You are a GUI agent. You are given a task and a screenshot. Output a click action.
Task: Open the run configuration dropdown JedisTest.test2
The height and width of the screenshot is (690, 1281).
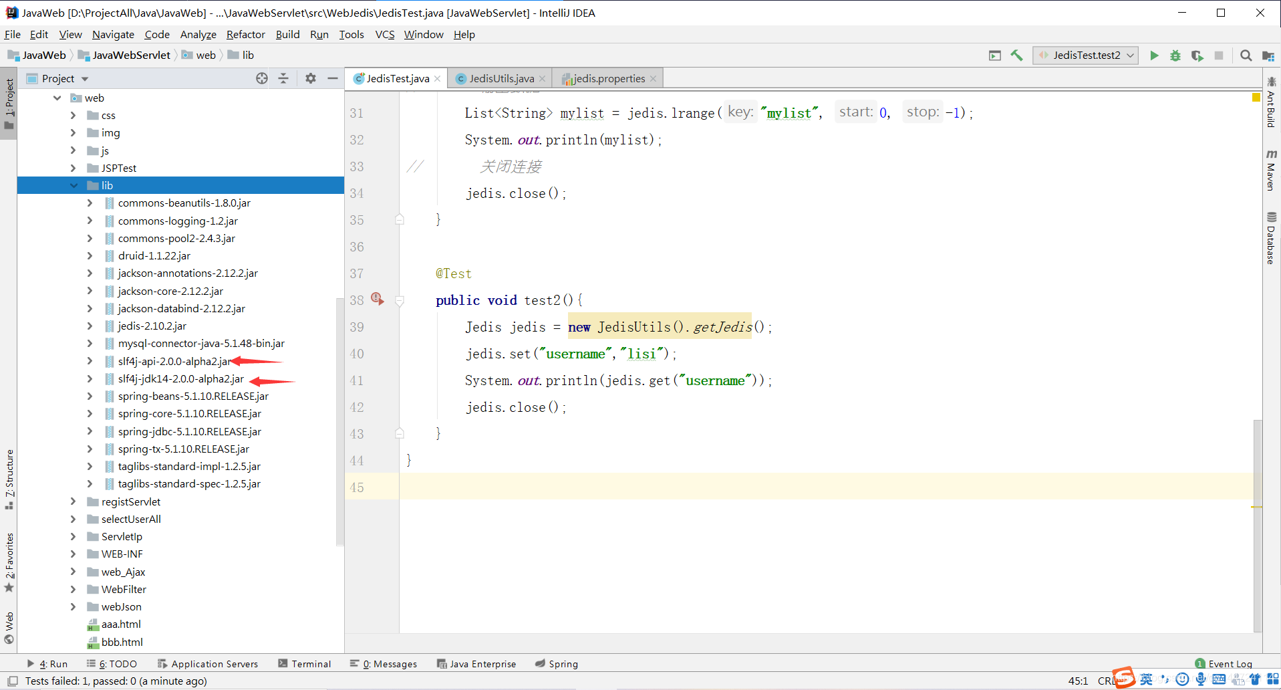click(x=1085, y=55)
